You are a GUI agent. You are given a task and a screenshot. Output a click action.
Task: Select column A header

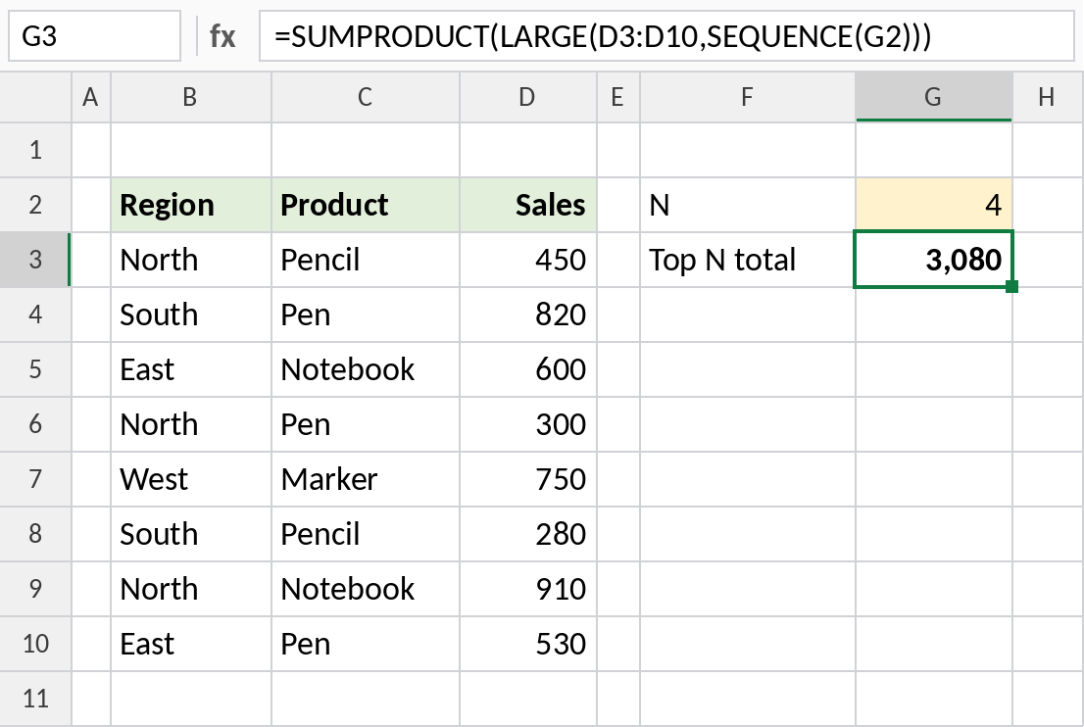pos(90,97)
